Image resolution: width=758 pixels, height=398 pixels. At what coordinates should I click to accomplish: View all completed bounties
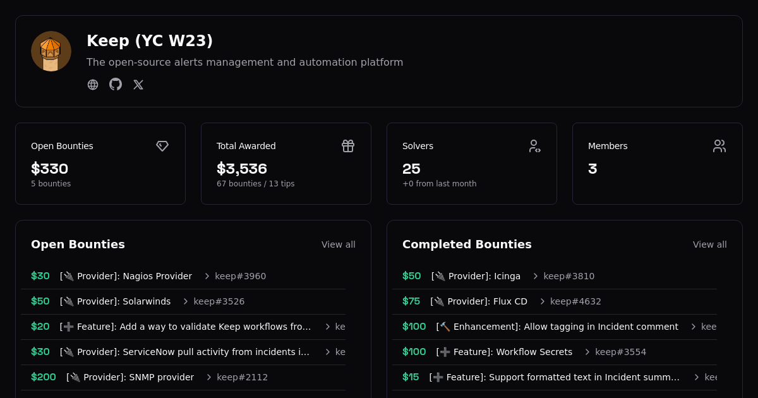click(x=709, y=244)
